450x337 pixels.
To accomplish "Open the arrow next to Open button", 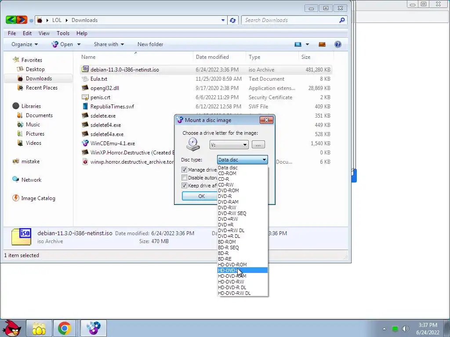I will (x=79, y=44).
